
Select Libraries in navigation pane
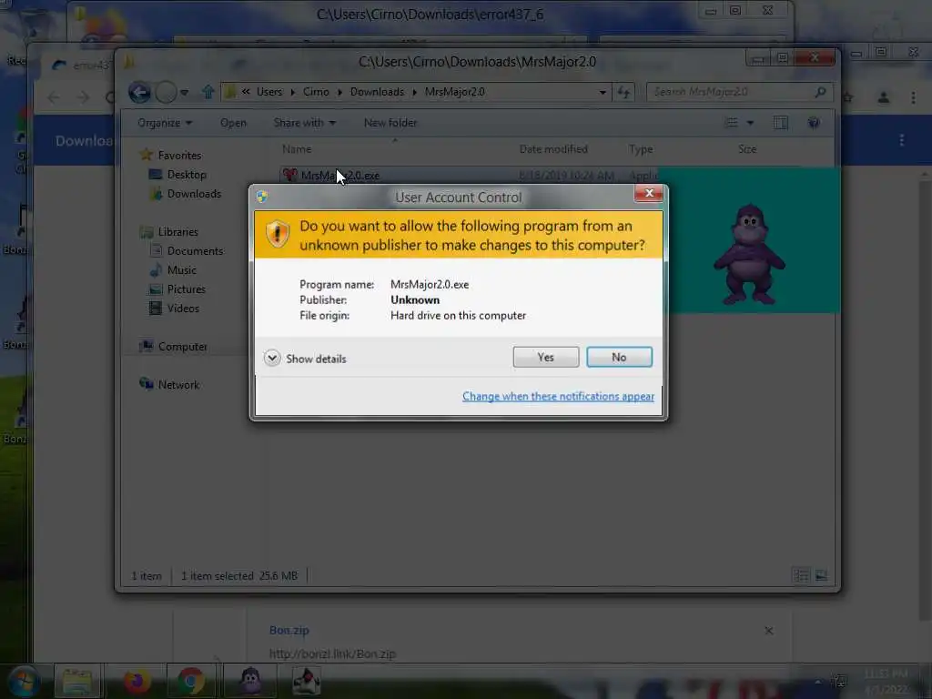177,232
